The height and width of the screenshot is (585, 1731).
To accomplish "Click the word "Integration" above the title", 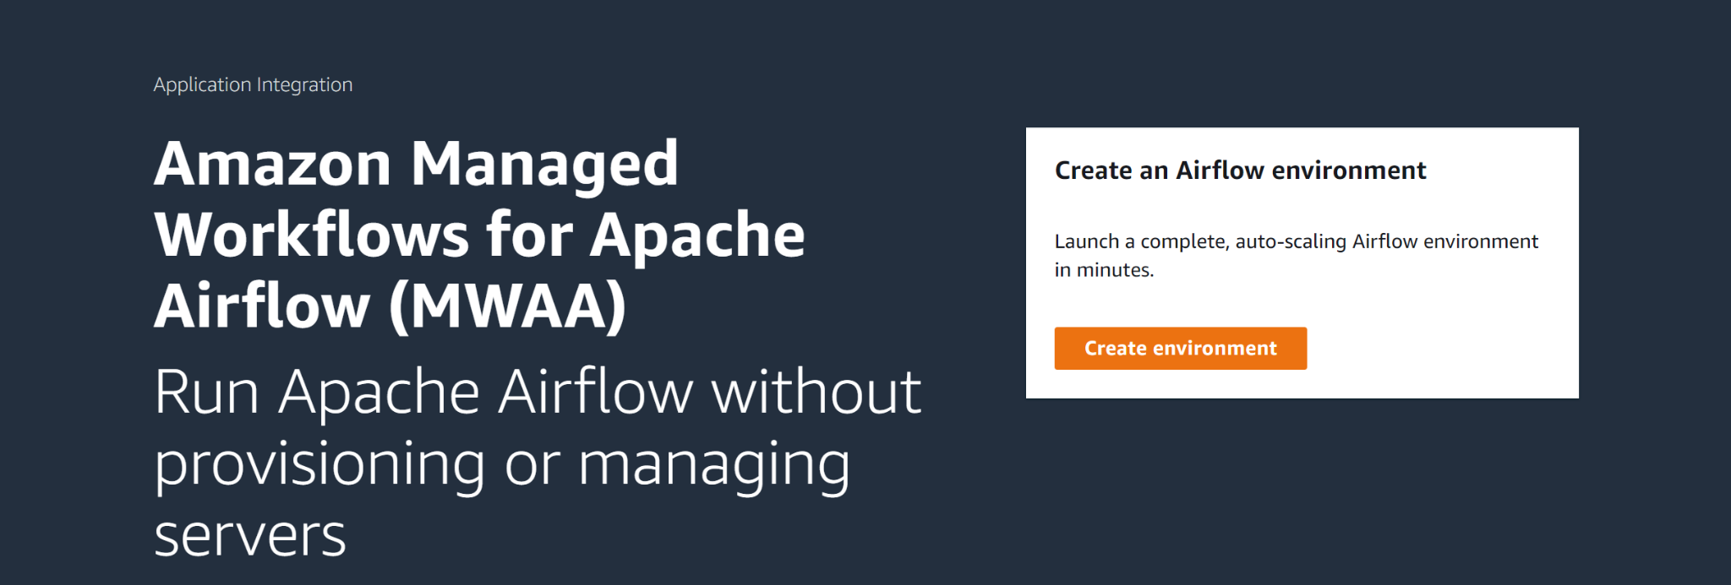I will click(x=304, y=84).
